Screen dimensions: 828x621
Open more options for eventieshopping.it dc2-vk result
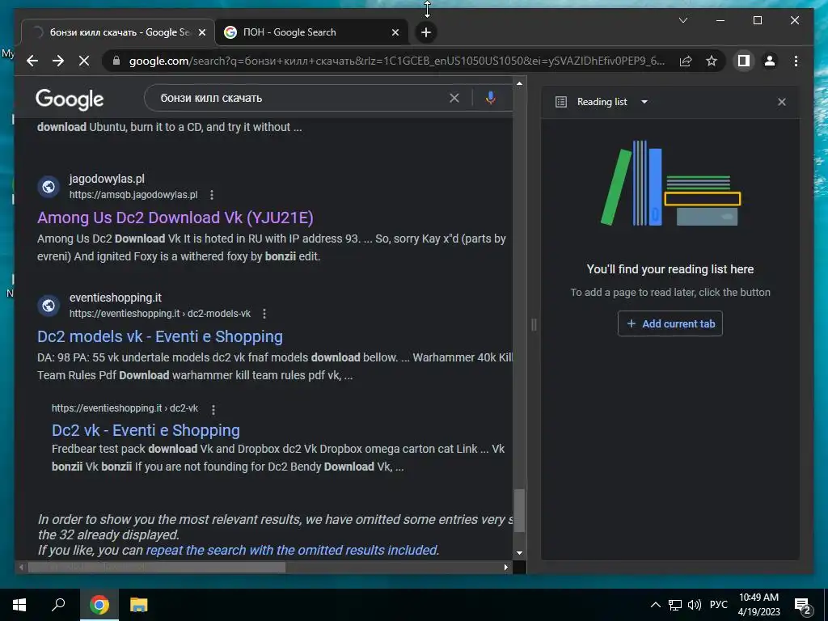pos(213,409)
